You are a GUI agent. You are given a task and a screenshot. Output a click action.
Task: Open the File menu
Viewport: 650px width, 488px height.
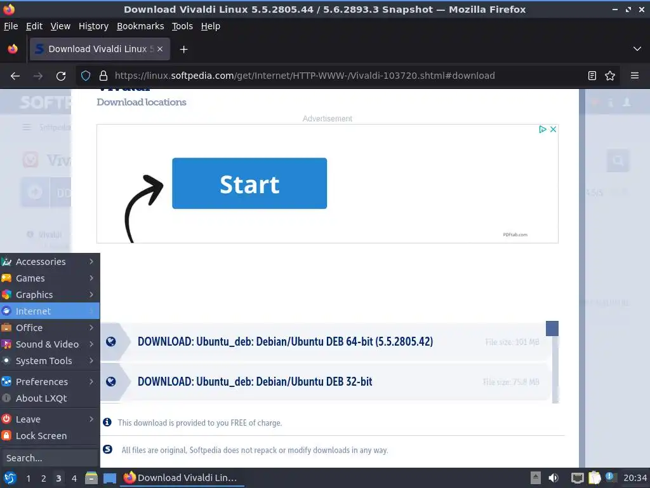(11, 26)
